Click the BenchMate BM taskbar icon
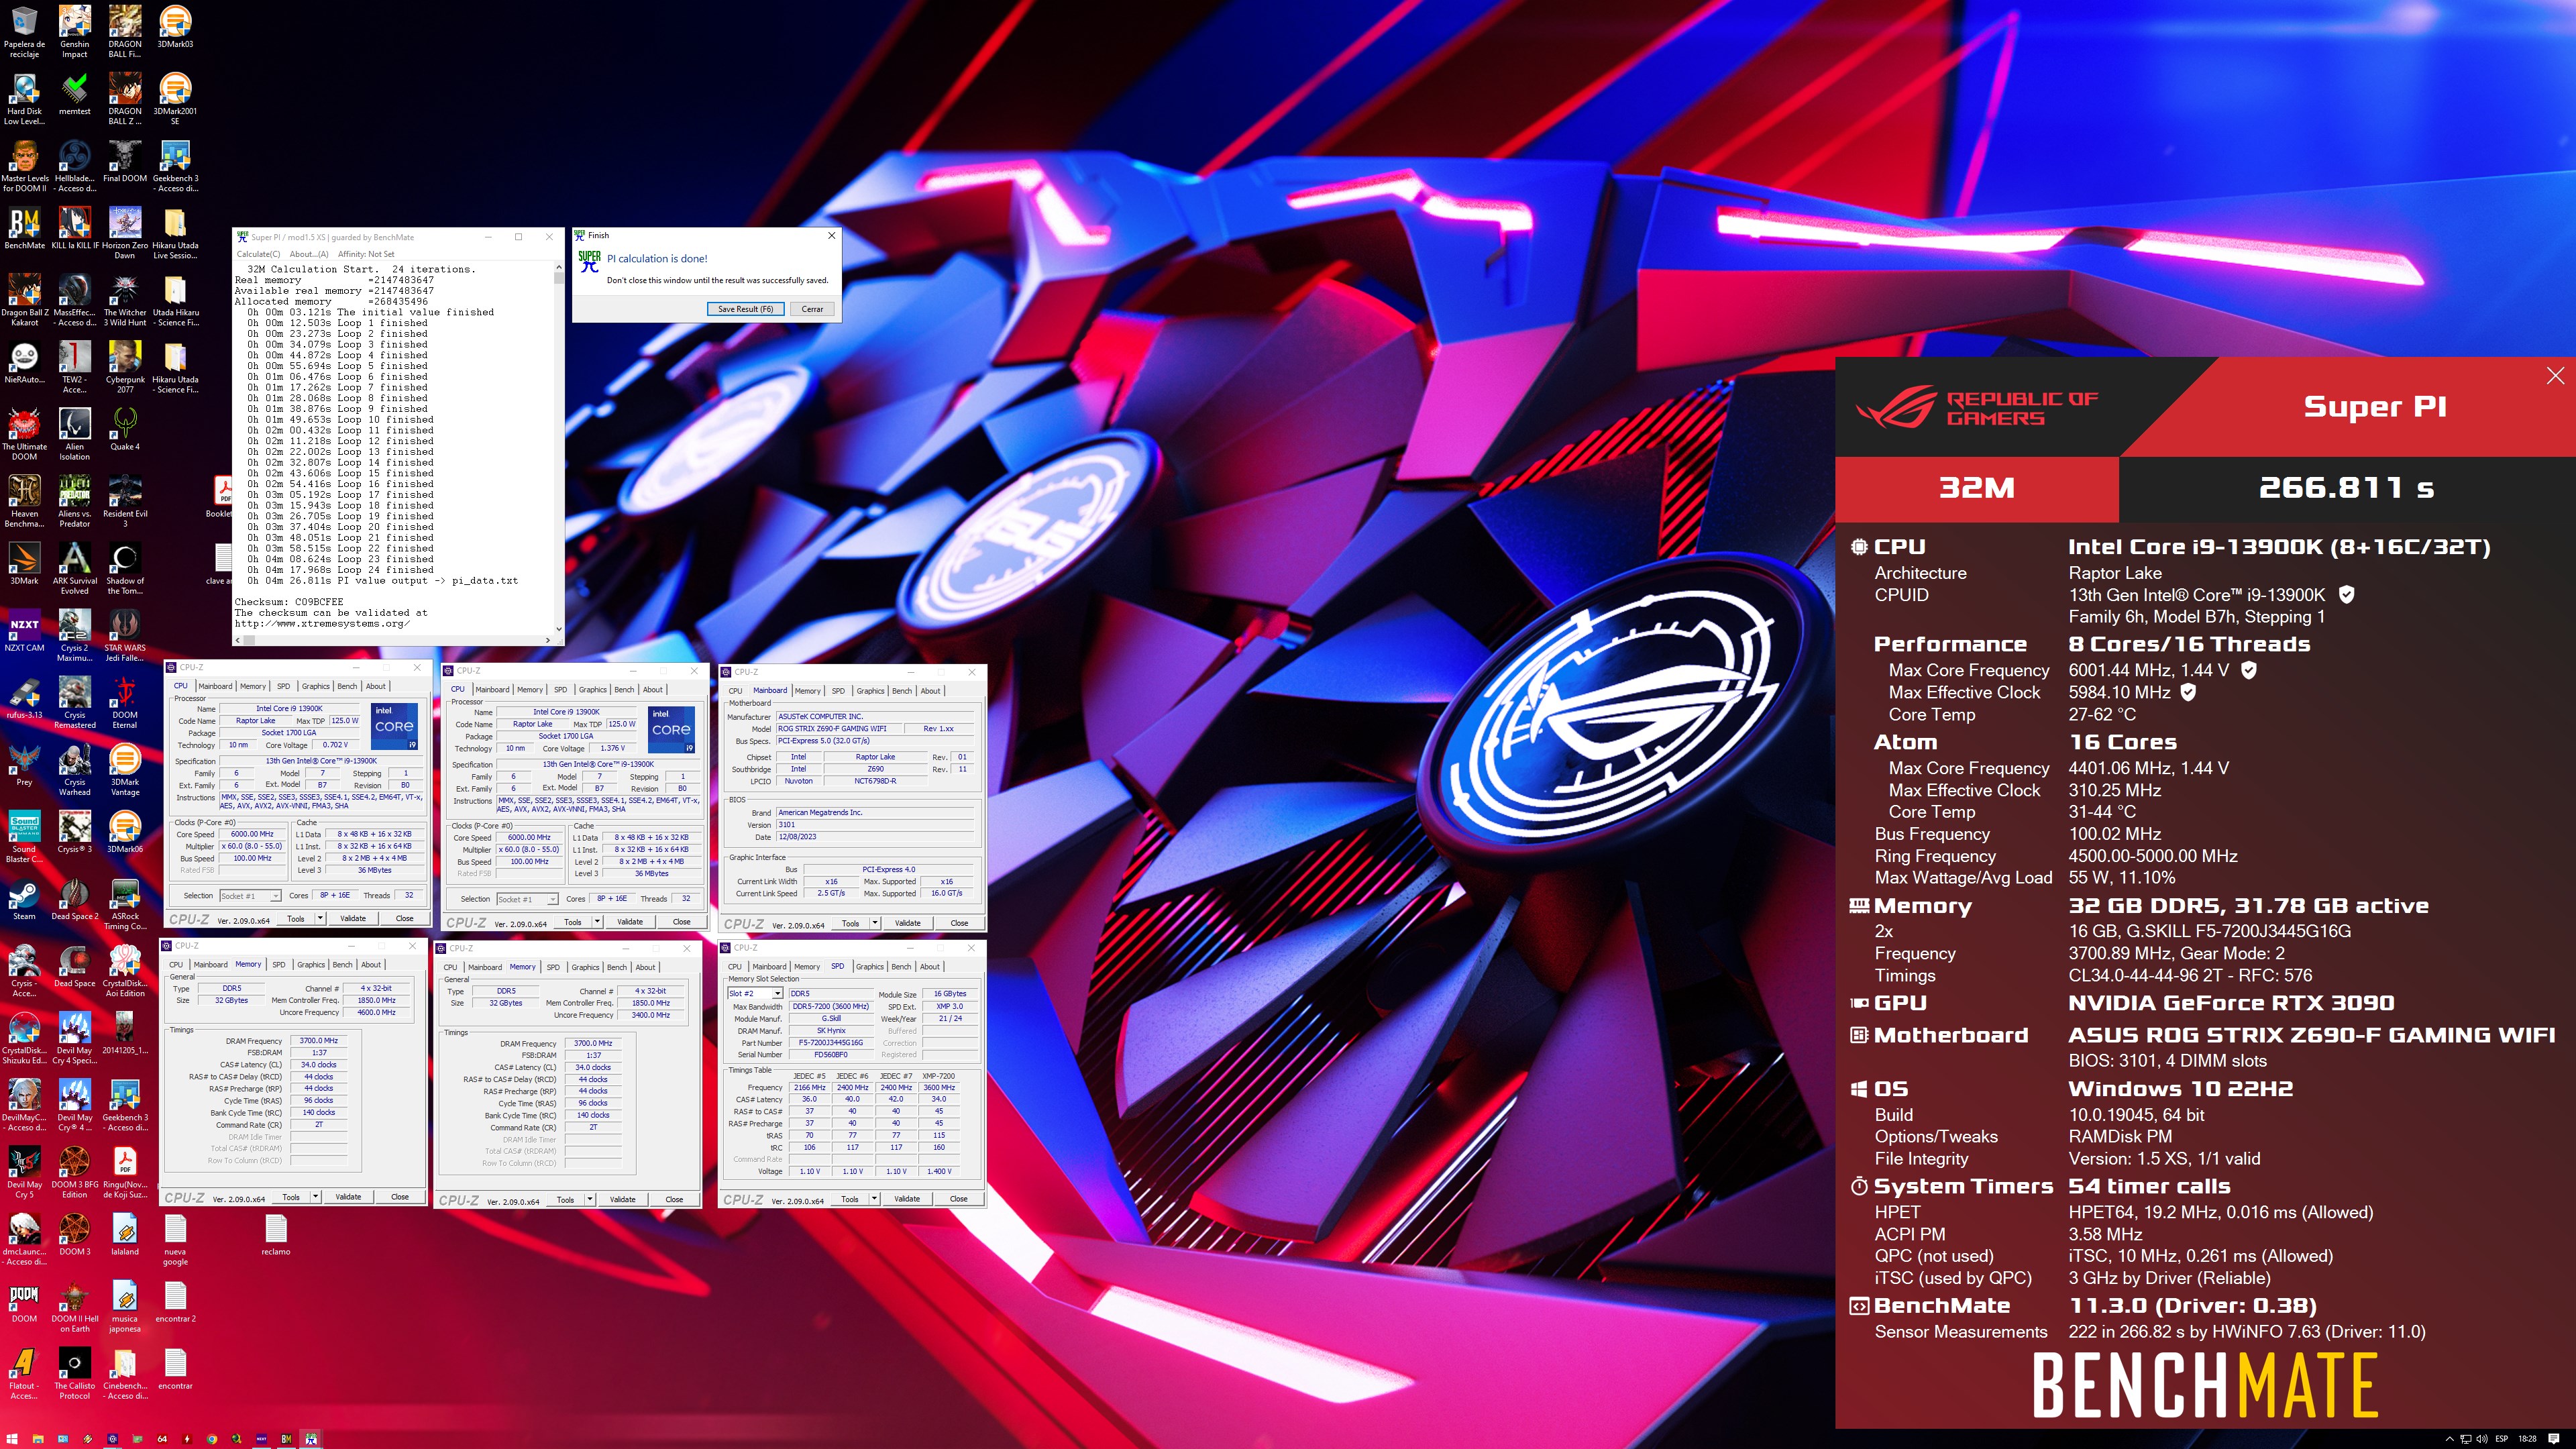The image size is (2576, 1449). [x=286, y=1439]
